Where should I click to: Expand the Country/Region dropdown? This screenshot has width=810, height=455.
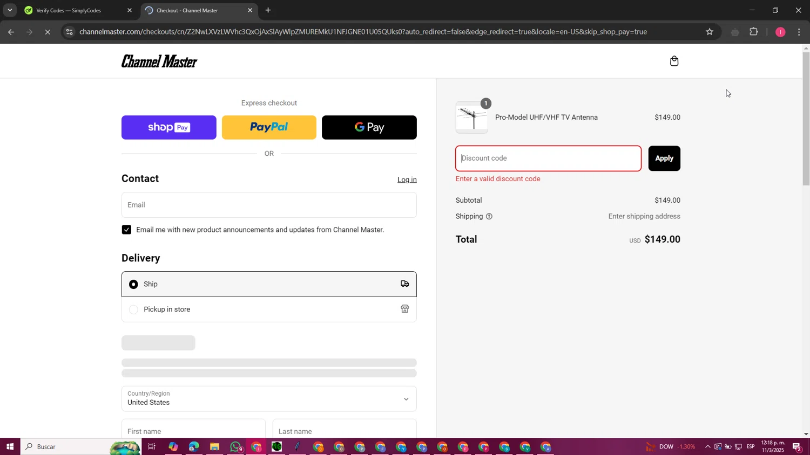(x=269, y=399)
